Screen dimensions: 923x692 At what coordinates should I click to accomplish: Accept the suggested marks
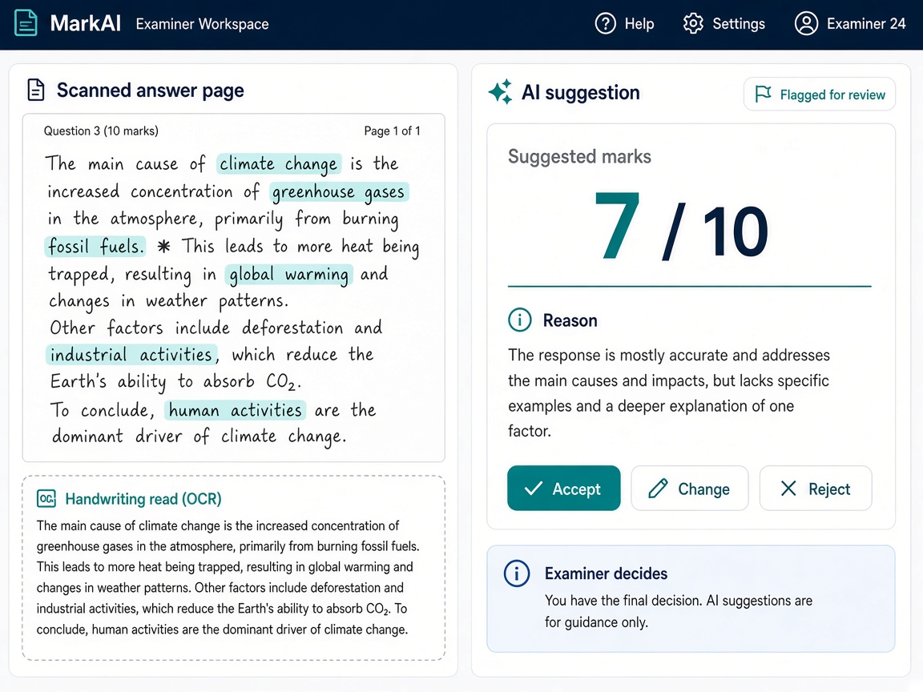click(563, 488)
